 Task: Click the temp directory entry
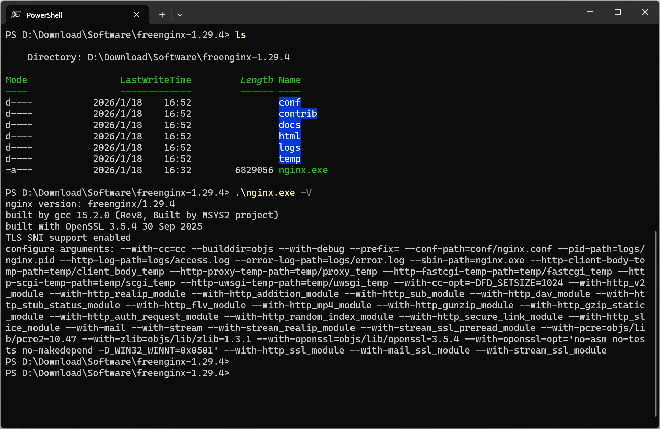pyautogui.click(x=290, y=159)
